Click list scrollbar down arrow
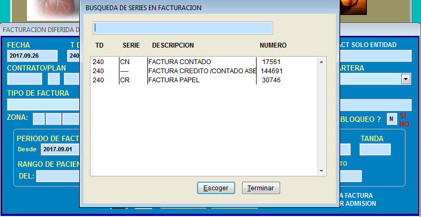 click(x=322, y=170)
